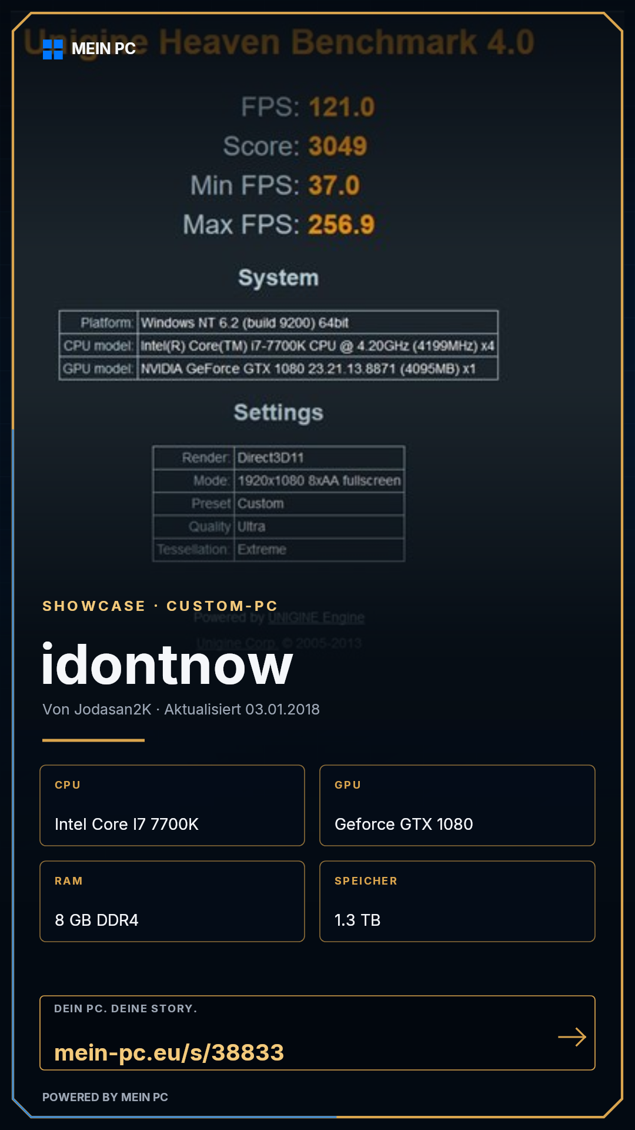Click author line Von Jodasan2K
This screenshot has height=1130, width=635.
[x=97, y=709]
